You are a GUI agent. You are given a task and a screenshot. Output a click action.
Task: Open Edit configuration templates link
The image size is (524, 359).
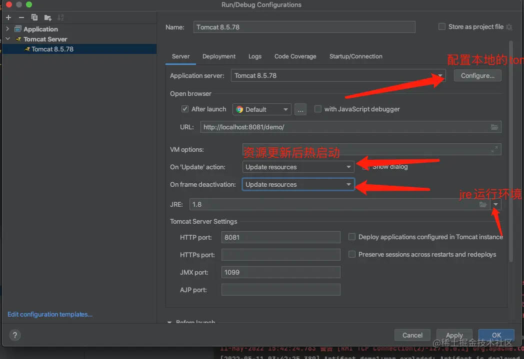tap(50, 314)
